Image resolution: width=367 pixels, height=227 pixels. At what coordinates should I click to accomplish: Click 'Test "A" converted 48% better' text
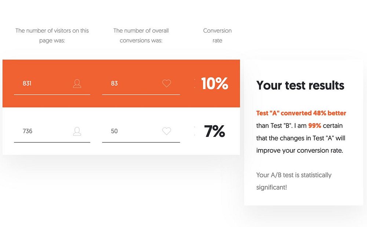(x=301, y=113)
